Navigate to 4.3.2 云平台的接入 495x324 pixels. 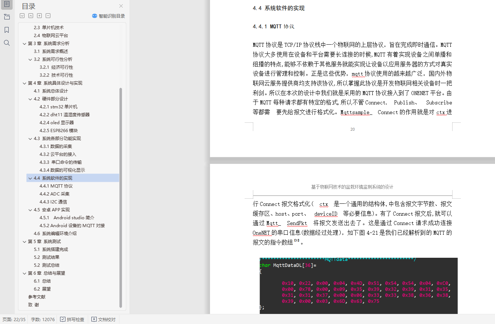coord(58,154)
